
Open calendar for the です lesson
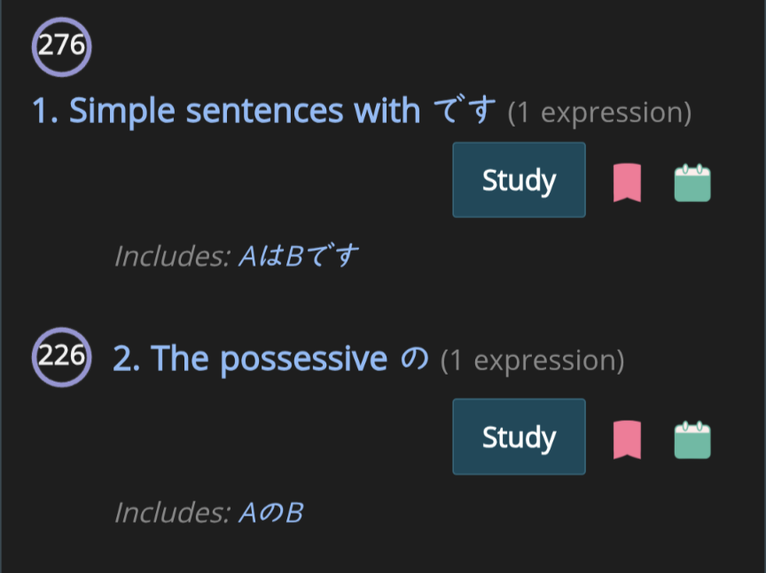click(x=692, y=182)
